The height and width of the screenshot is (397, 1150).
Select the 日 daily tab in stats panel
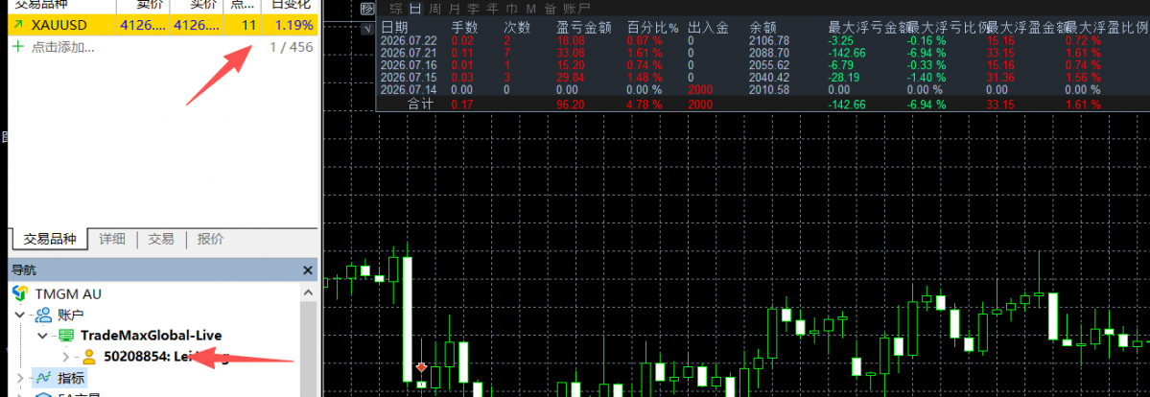click(x=415, y=9)
